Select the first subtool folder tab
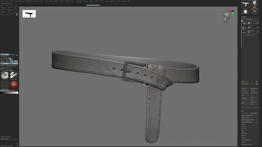This screenshot has width=262, height=147. [242, 21]
